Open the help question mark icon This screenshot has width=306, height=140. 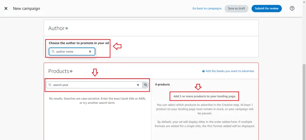tap(292, 8)
